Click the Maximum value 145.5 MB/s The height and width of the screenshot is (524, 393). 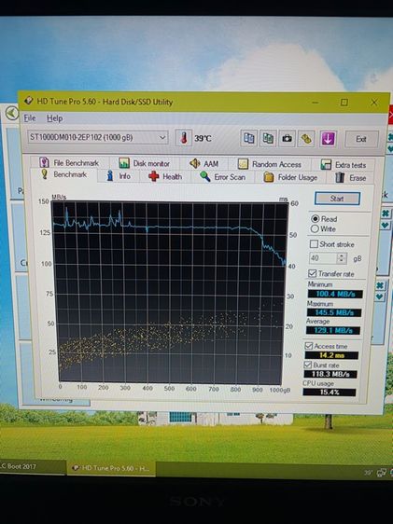(334, 312)
